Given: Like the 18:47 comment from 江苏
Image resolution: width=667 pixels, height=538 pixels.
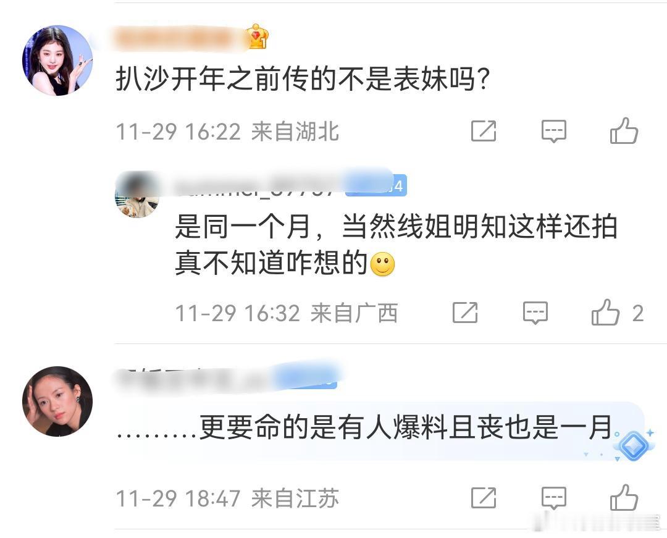Looking at the screenshot, I should point(624,498).
